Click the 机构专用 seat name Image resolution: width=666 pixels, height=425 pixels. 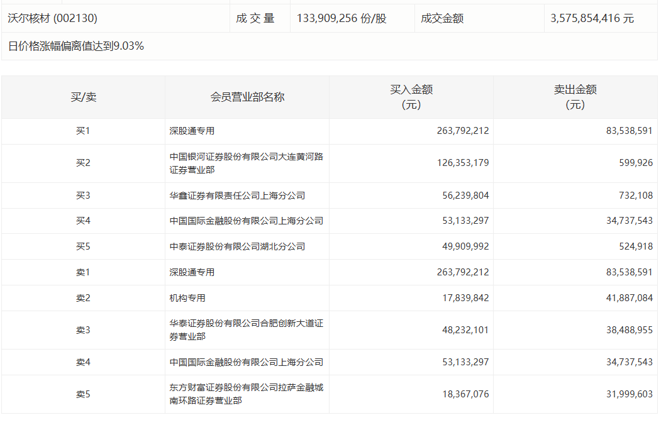(187, 298)
